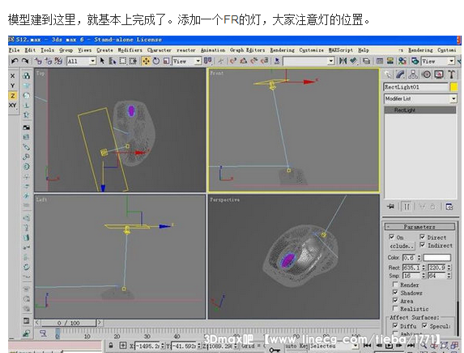The height and width of the screenshot is (353, 464).
Task: Open the Display command panel tab
Action: point(439,74)
